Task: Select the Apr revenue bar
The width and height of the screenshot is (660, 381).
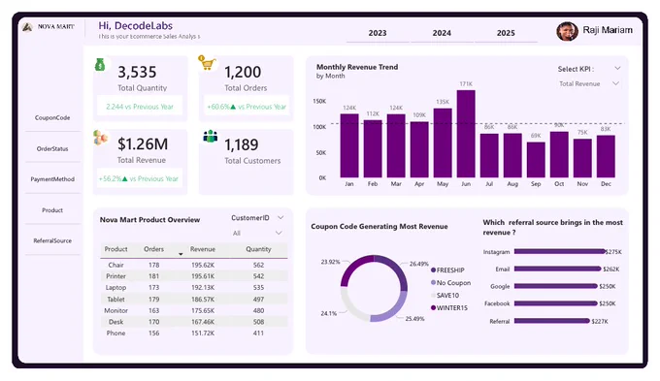Action: click(x=419, y=149)
